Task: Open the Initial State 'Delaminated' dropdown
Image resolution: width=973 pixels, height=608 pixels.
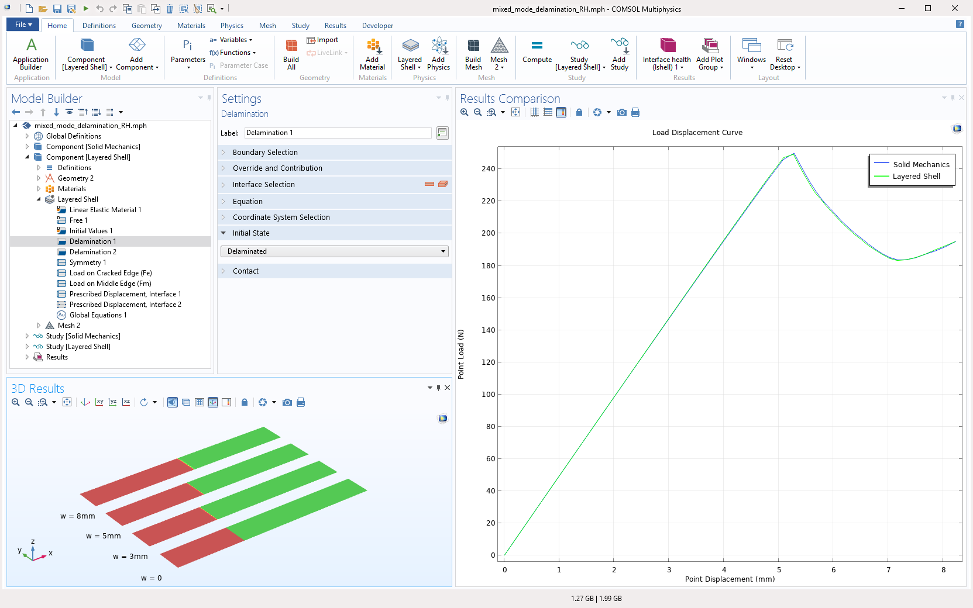Action: tap(334, 251)
